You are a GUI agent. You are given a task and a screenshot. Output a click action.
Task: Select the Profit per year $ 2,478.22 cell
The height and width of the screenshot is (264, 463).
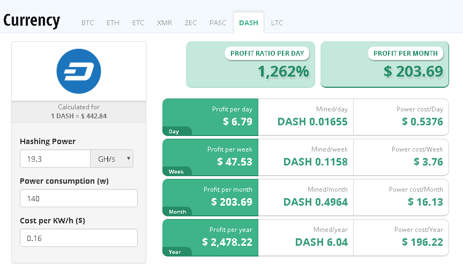(x=210, y=237)
